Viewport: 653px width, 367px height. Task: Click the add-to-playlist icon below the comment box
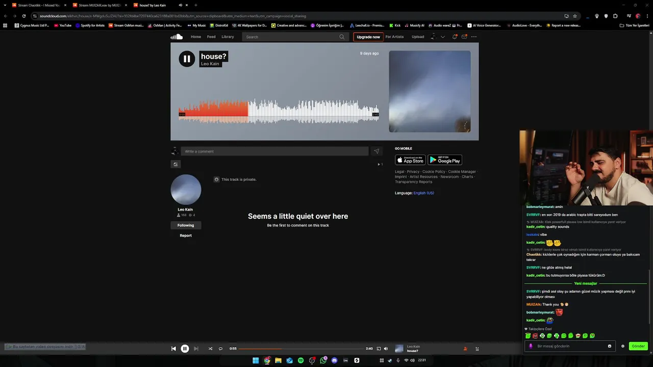coord(175,164)
